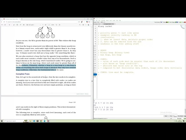Open the Ask Copilot dropdown arrow
The image size is (186, 140).
[35, 25]
